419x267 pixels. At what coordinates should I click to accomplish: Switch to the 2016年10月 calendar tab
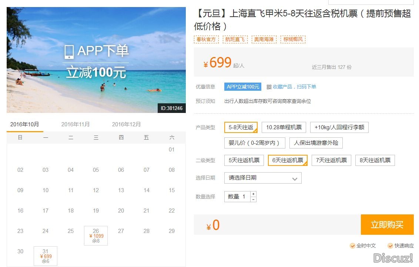[24, 124]
